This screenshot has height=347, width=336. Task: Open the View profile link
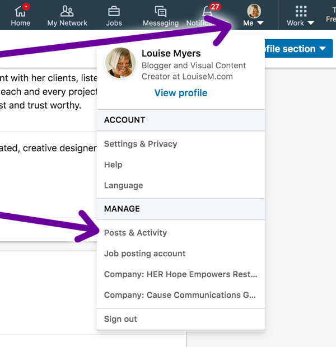pyautogui.click(x=181, y=93)
